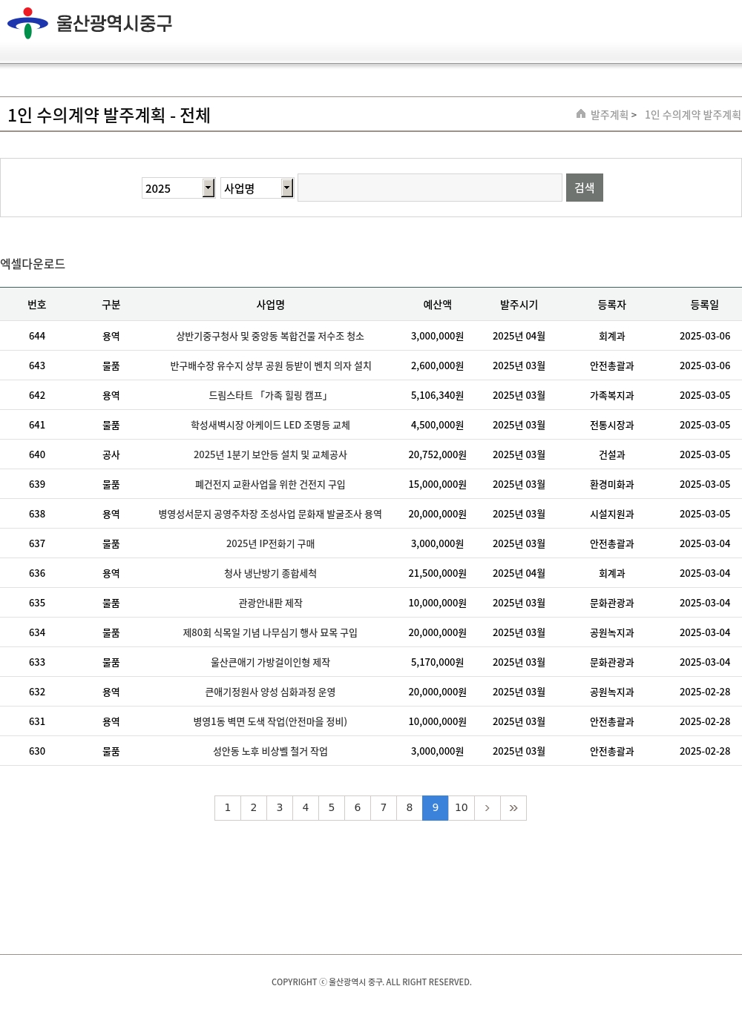742x1029 pixels.
Task: Click budget amount 20,752,000원
Action: [x=438, y=454]
